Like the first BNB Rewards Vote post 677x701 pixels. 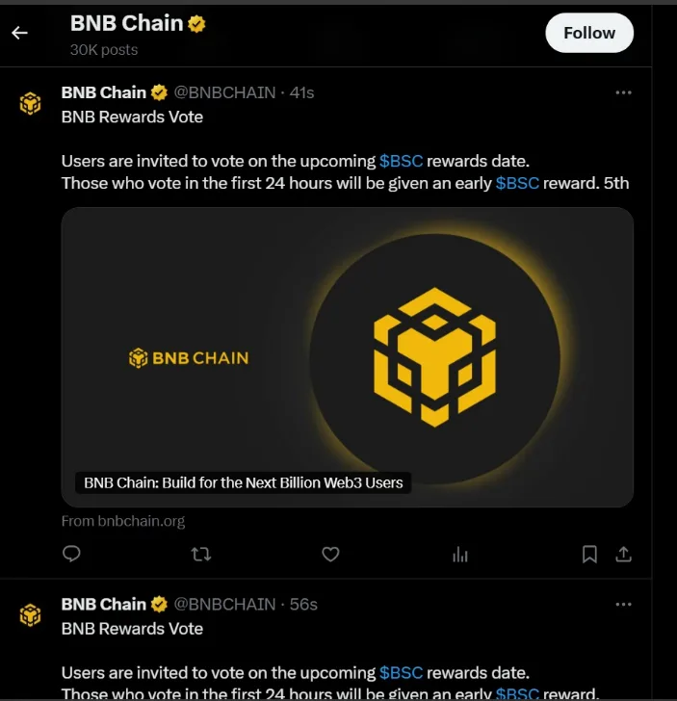click(x=330, y=554)
